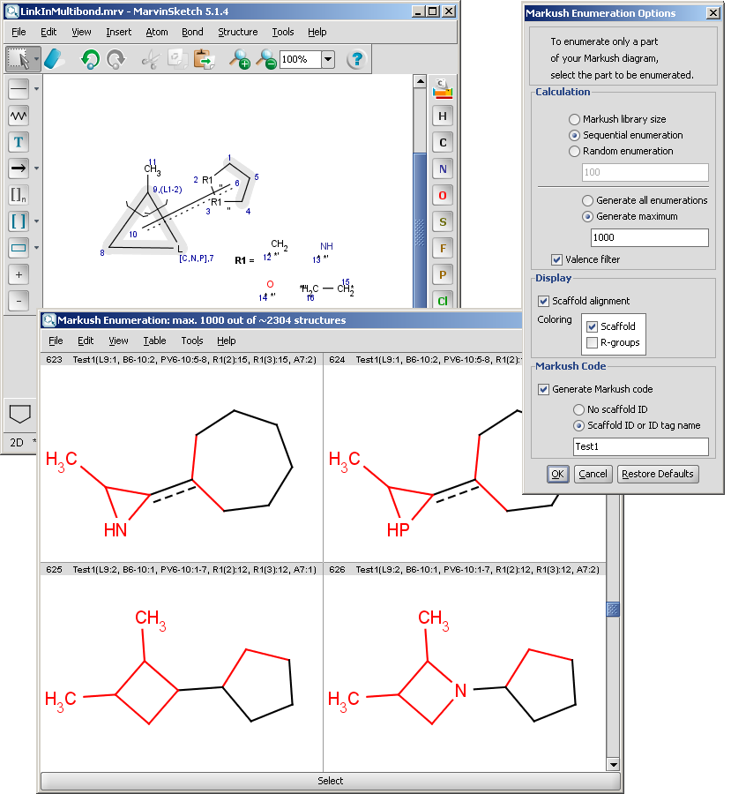Select the Text tool
This screenshot has width=731, height=794.
(19, 141)
